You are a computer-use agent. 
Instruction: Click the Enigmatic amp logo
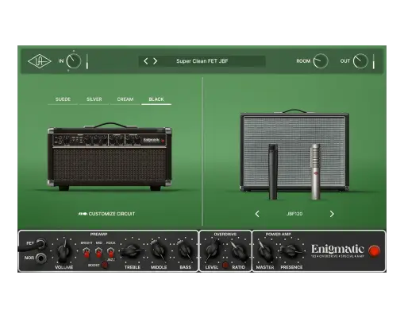point(338,250)
